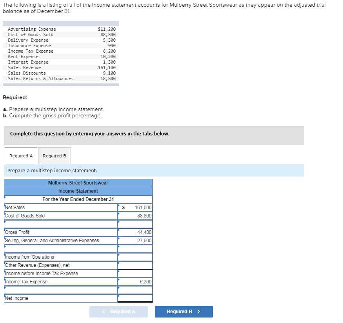This screenshot has height=323, width=343.
Task: Switch to the Required B tab
Action: coord(54,156)
